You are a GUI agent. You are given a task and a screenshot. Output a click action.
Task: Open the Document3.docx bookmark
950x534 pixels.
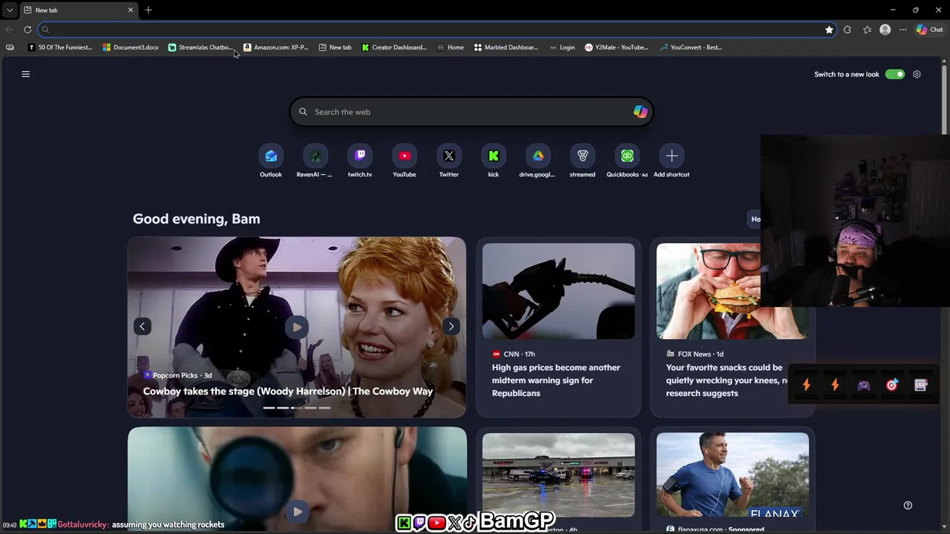(x=131, y=47)
